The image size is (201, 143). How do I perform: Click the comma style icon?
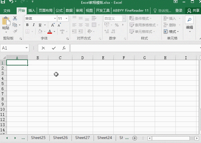[x=123, y=25]
